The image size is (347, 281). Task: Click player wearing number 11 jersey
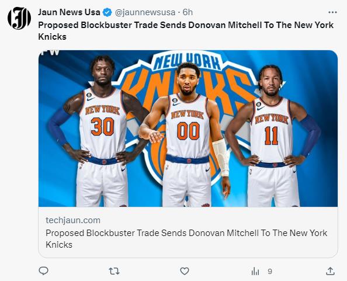coord(273,135)
